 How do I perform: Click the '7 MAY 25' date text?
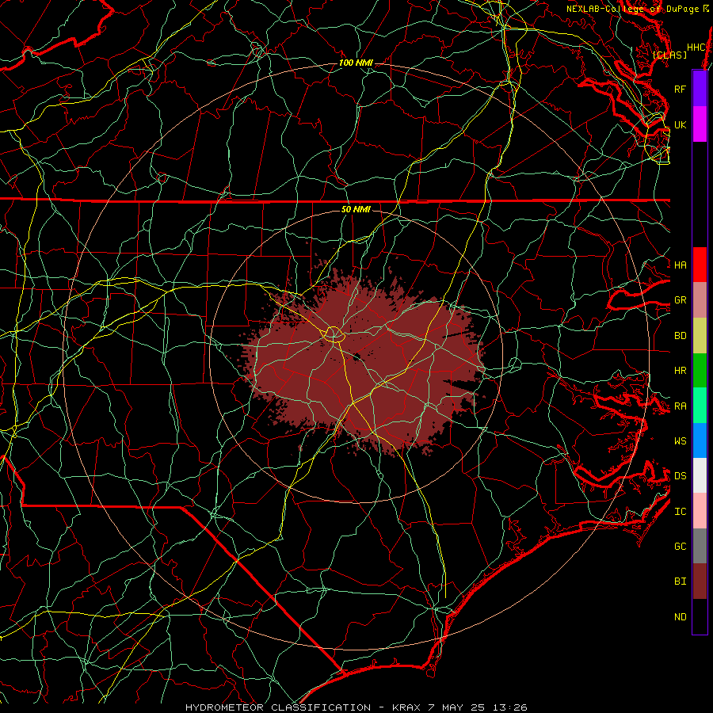(x=456, y=707)
